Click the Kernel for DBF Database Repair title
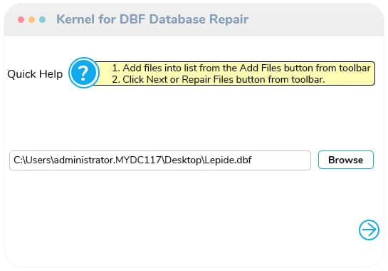388x271 pixels. pos(152,19)
